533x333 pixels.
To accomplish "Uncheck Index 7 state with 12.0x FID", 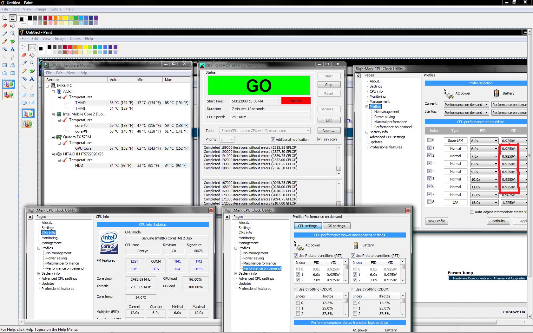I will pyautogui.click(x=429, y=194).
